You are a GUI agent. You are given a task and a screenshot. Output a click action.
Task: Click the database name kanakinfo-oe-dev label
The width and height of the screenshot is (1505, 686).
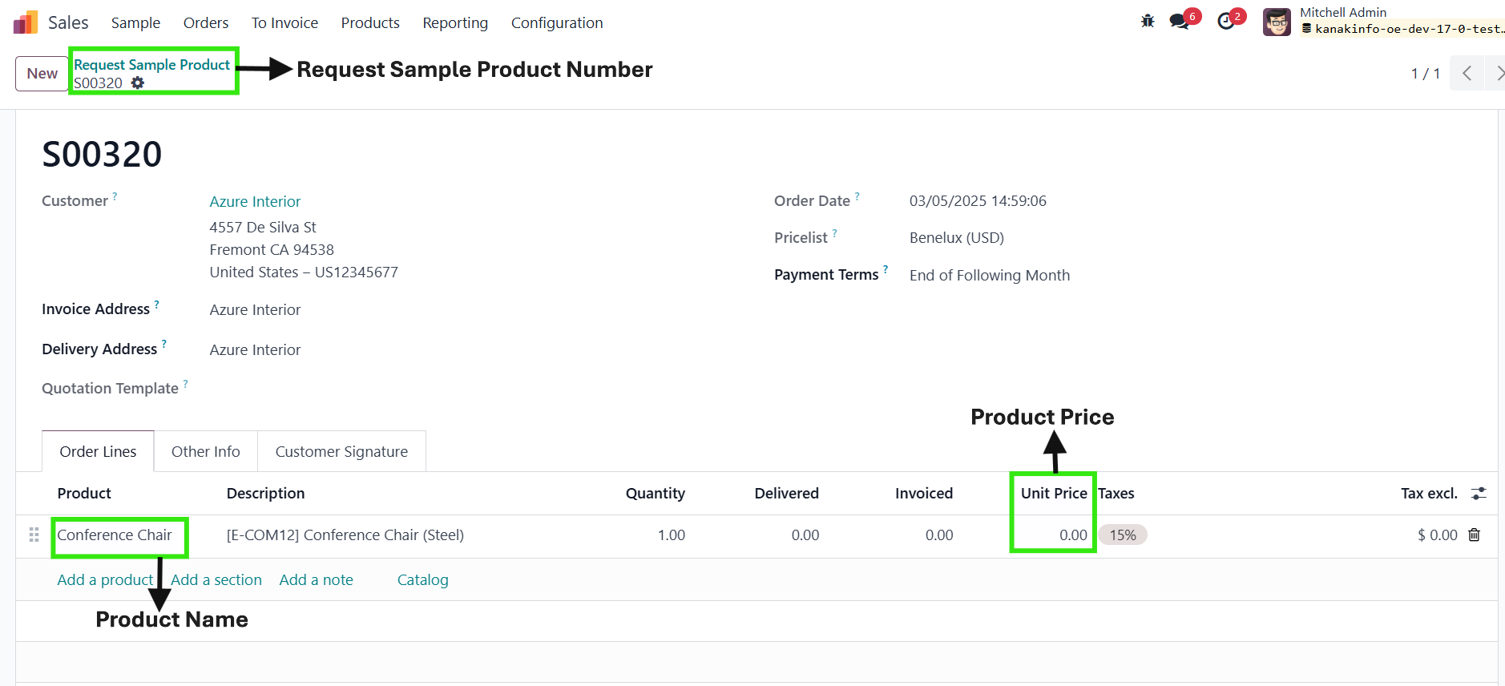point(1402,29)
